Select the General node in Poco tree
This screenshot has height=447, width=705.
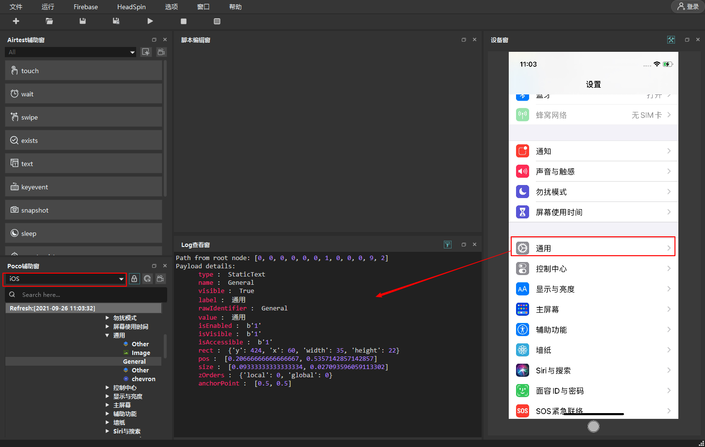[134, 362]
